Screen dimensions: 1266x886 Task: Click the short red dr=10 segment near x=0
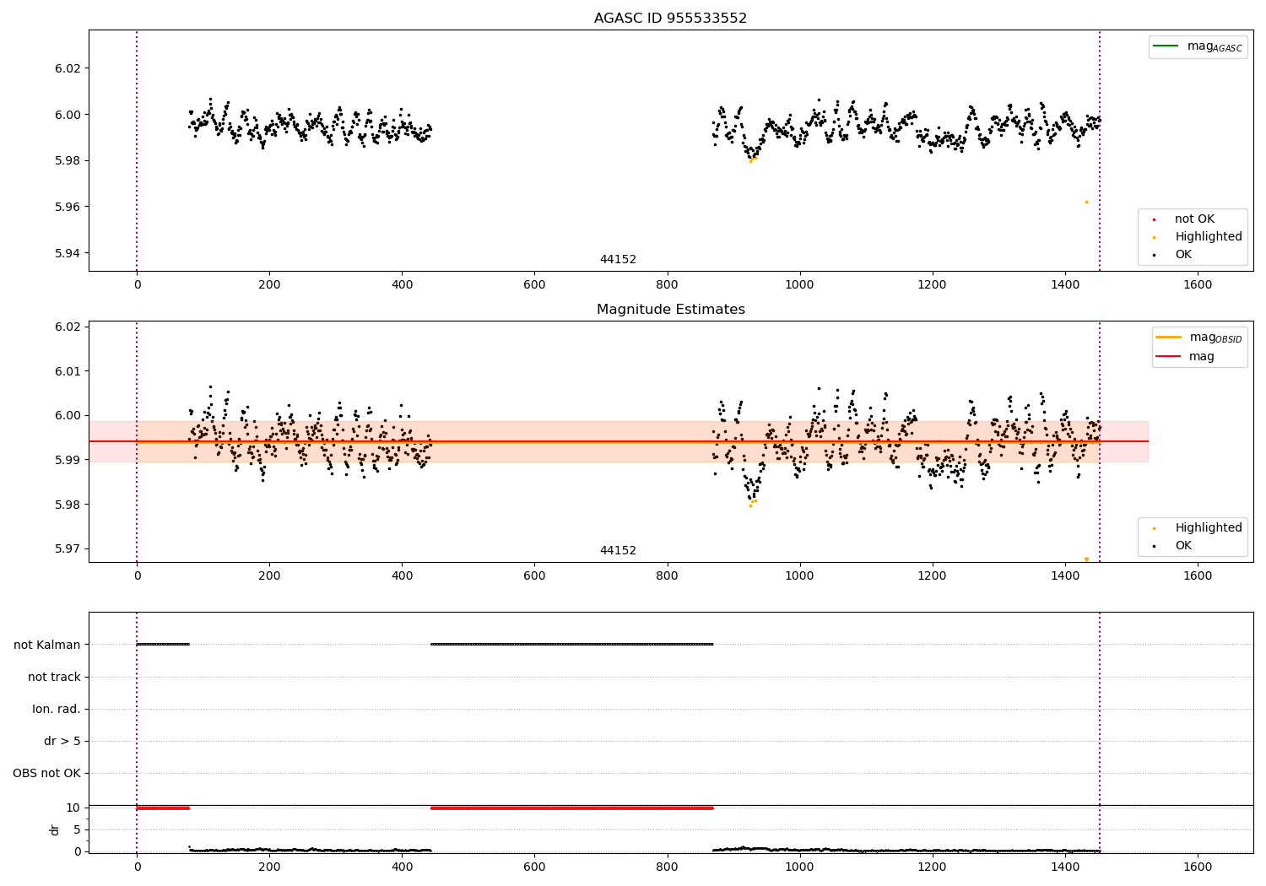pos(163,808)
